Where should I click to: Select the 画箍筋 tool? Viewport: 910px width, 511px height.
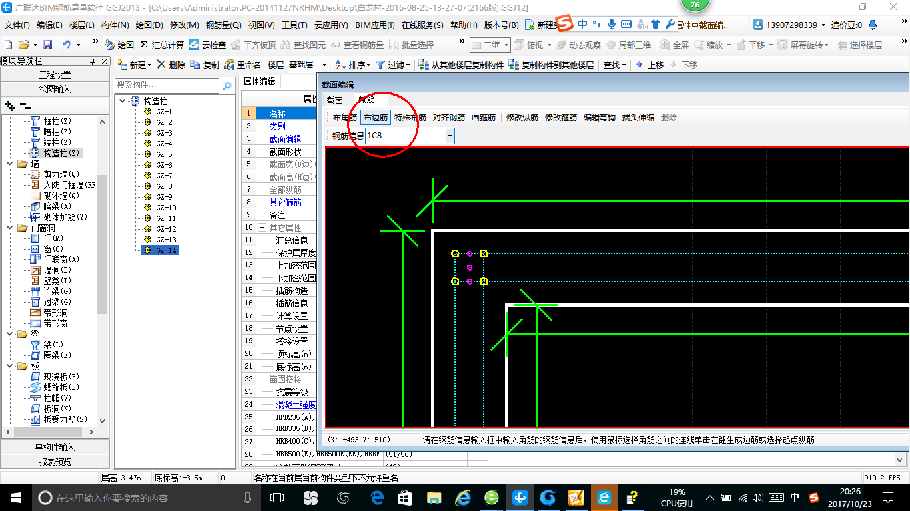[x=484, y=118]
